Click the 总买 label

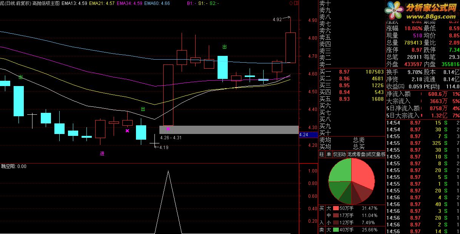[x=359, y=147]
